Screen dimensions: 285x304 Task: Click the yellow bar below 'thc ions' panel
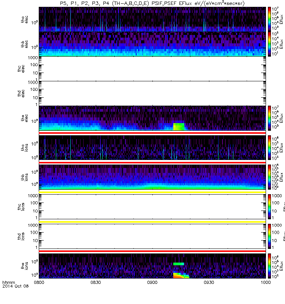pos(152,222)
